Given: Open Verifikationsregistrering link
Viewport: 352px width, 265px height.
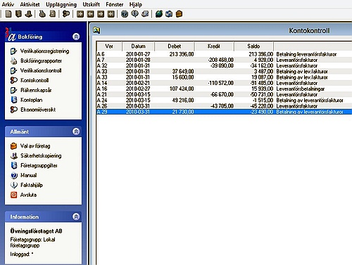Looking at the screenshot, I should (44, 51).
